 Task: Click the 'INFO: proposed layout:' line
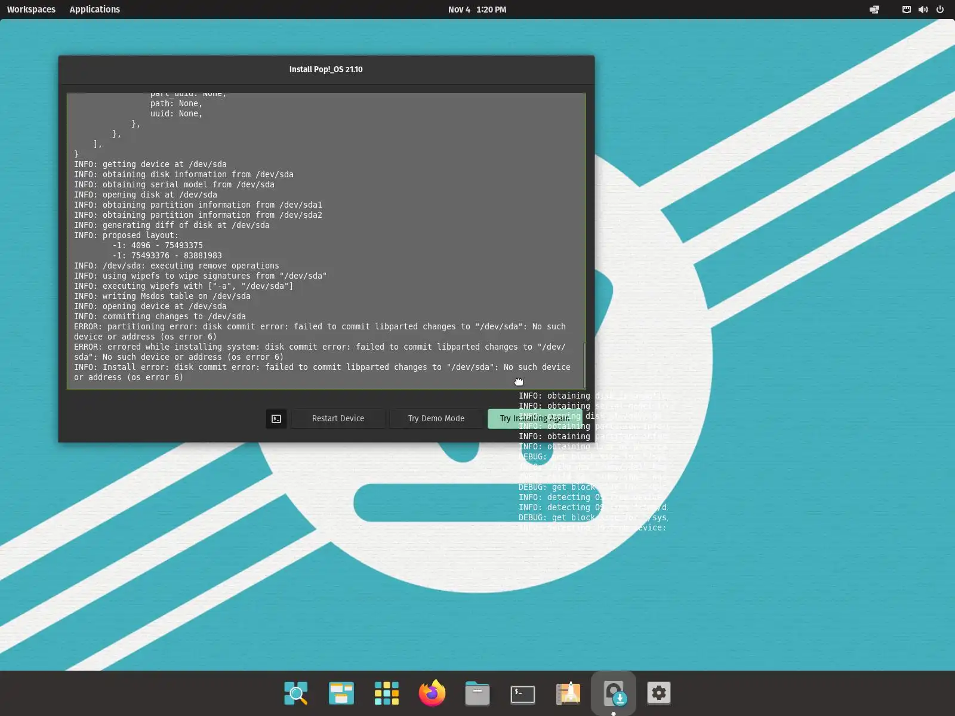pyautogui.click(x=126, y=235)
